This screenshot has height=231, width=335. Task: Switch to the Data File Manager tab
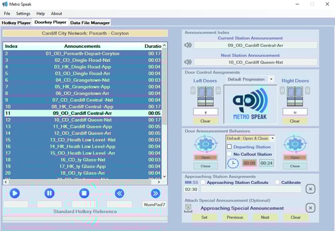click(90, 23)
